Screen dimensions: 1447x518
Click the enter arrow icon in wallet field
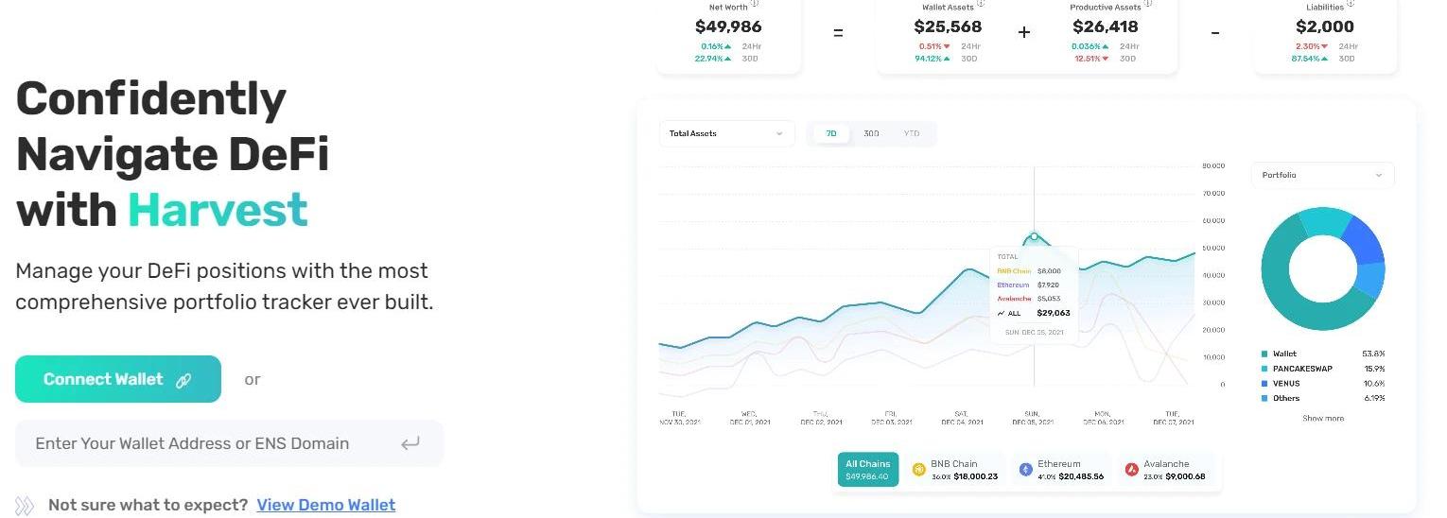410,443
